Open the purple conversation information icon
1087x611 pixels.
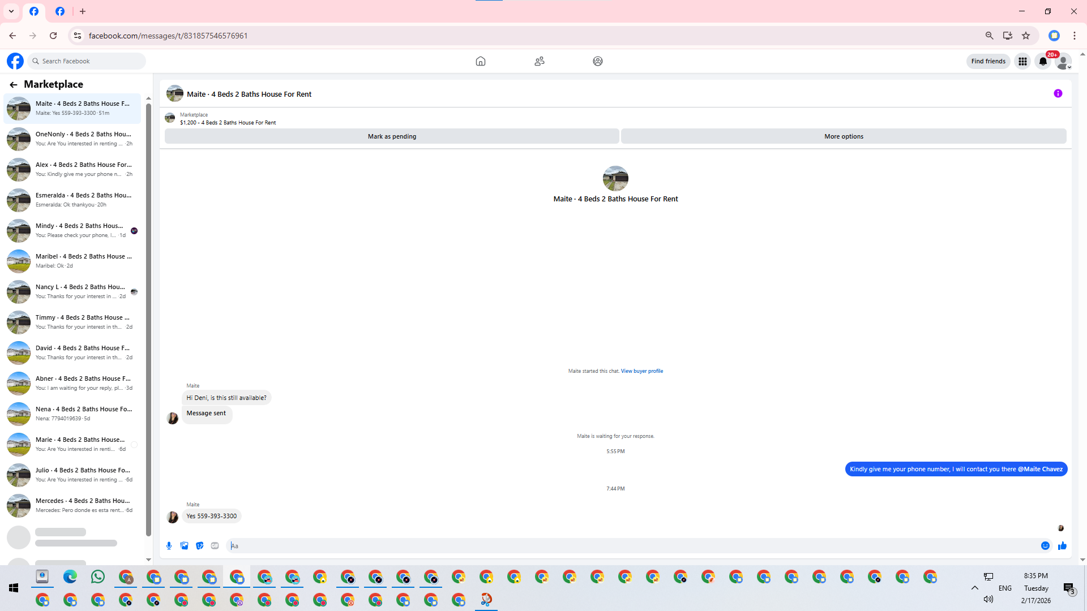[x=1058, y=94]
